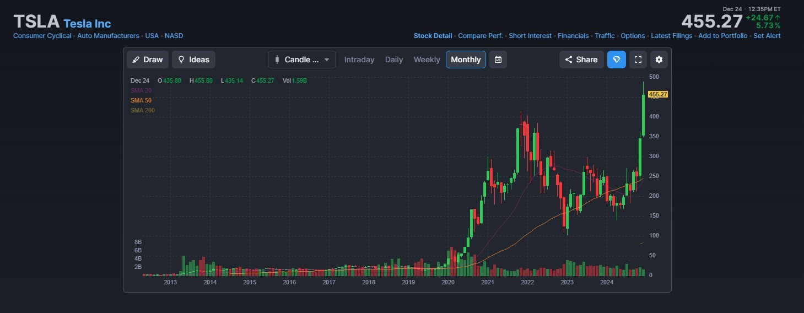Open the USA country link
The height and width of the screenshot is (313, 804).
click(152, 36)
